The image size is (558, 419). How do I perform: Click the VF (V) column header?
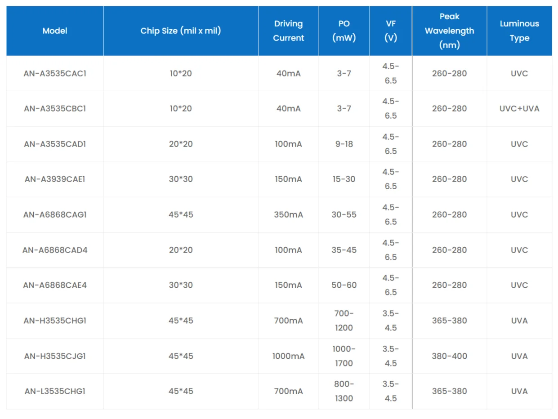coord(391,31)
